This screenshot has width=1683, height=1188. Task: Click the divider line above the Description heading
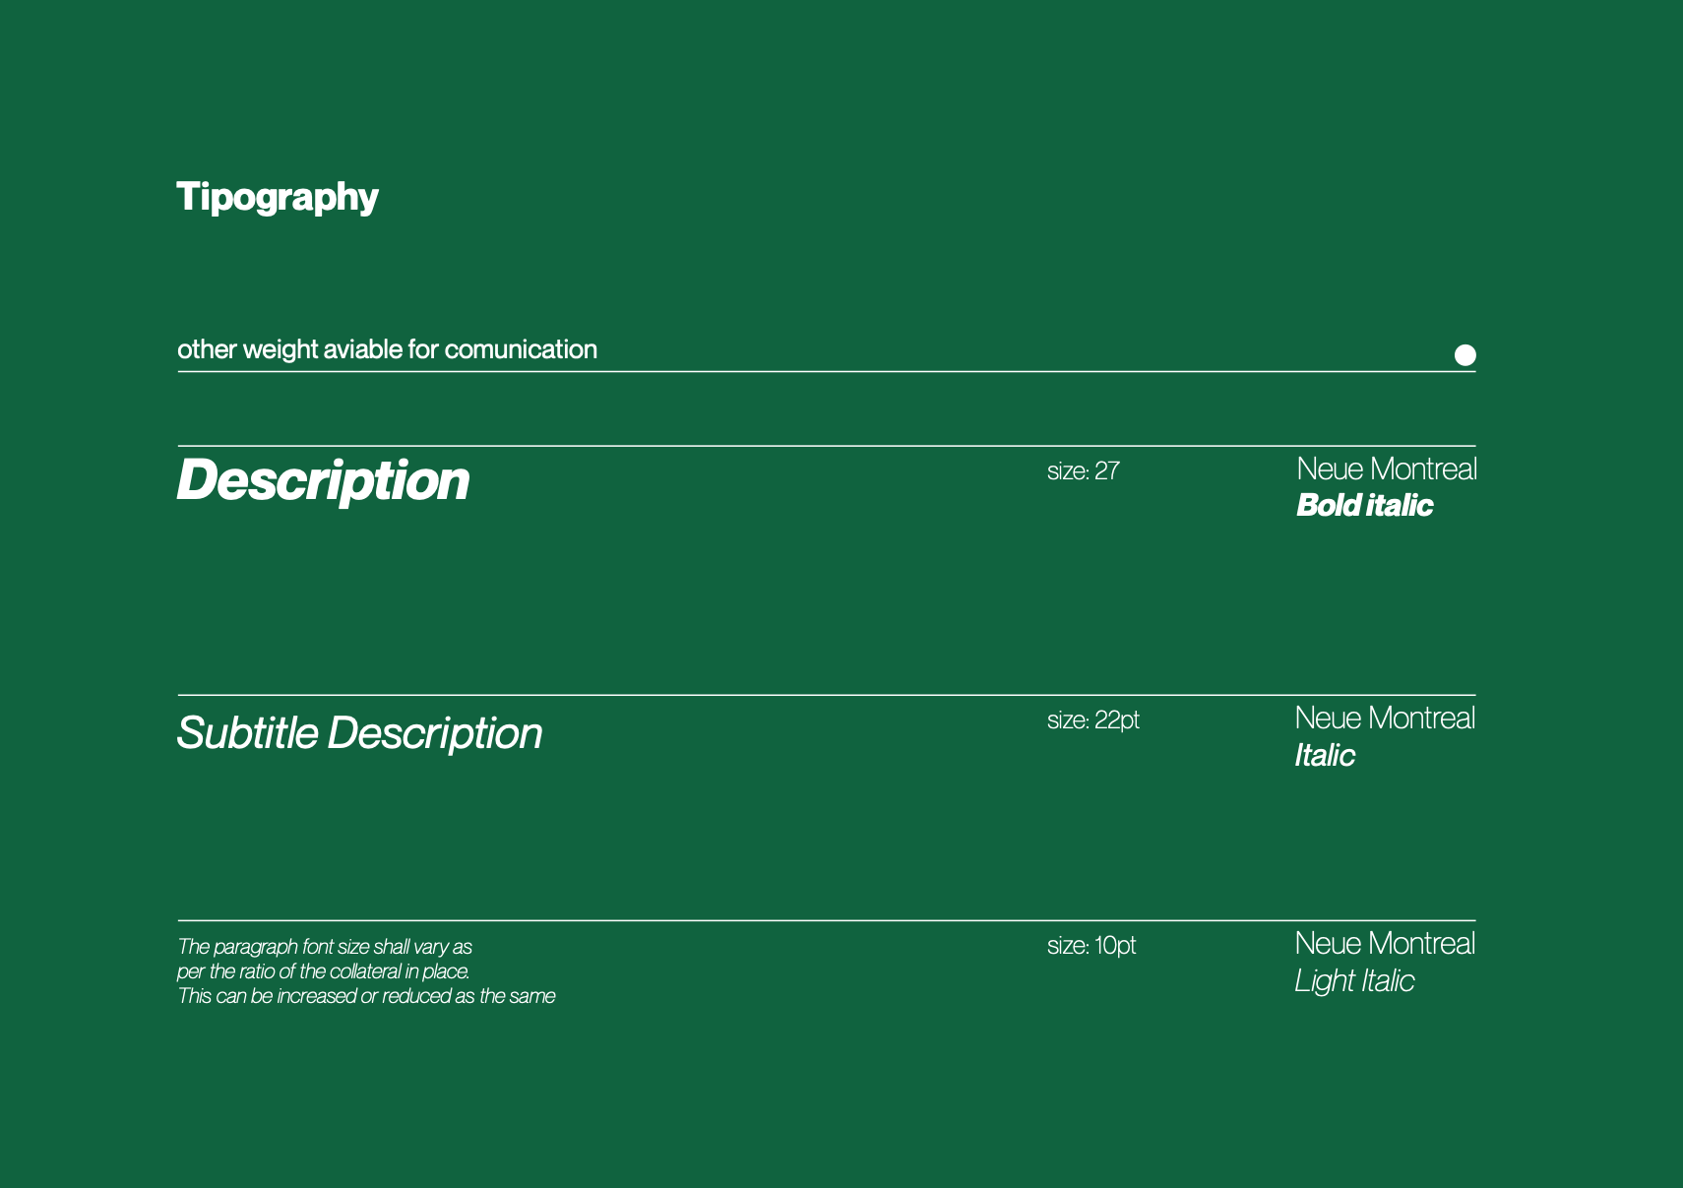(827, 446)
